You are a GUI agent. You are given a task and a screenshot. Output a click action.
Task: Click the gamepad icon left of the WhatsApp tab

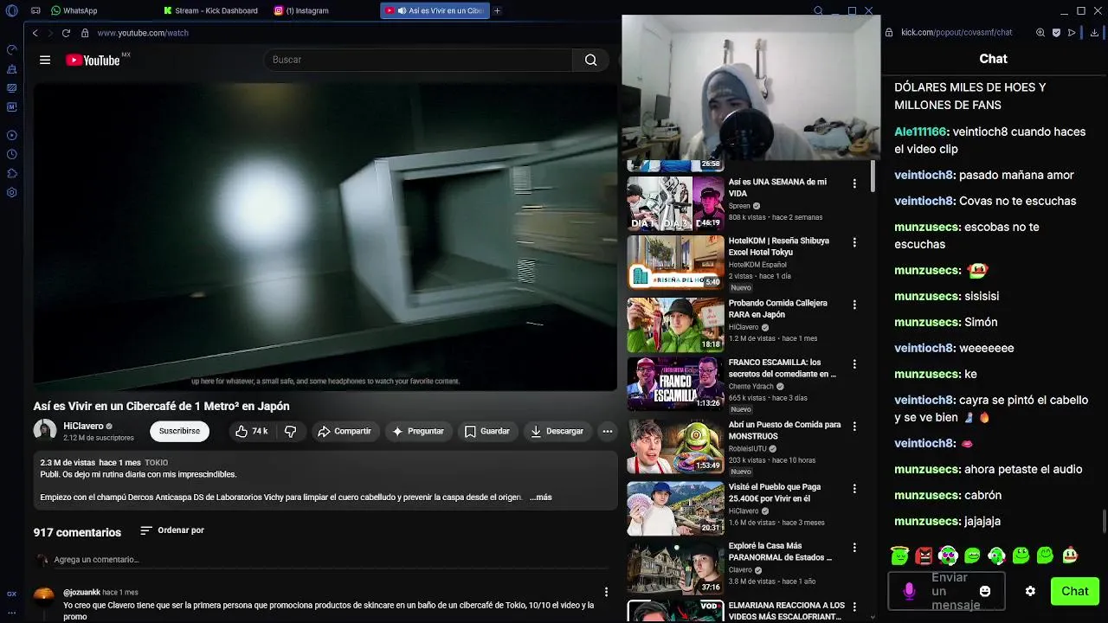(35, 10)
